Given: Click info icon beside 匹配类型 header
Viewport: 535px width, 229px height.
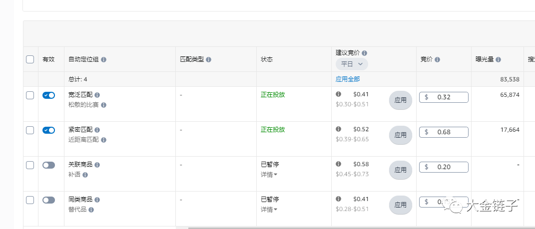Looking at the screenshot, I should (208, 59).
